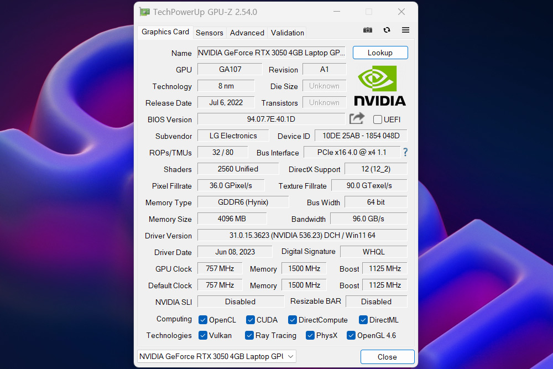Click the Bus Interface question mark

405,152
